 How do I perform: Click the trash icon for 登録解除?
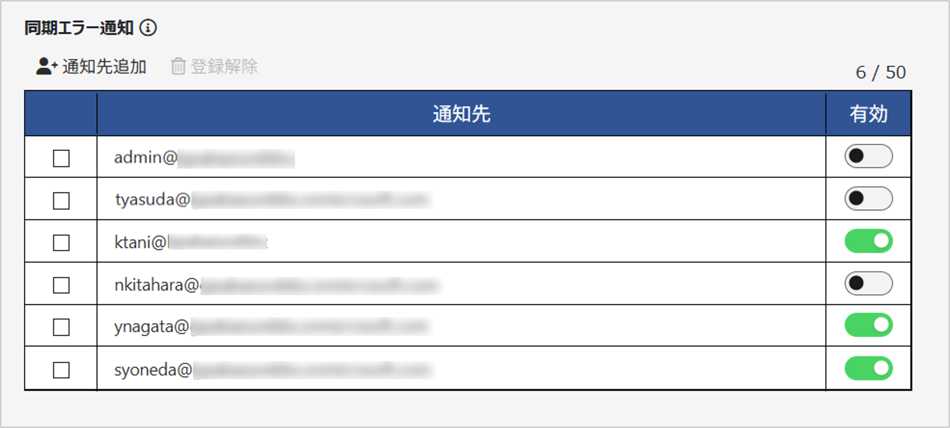178,67
